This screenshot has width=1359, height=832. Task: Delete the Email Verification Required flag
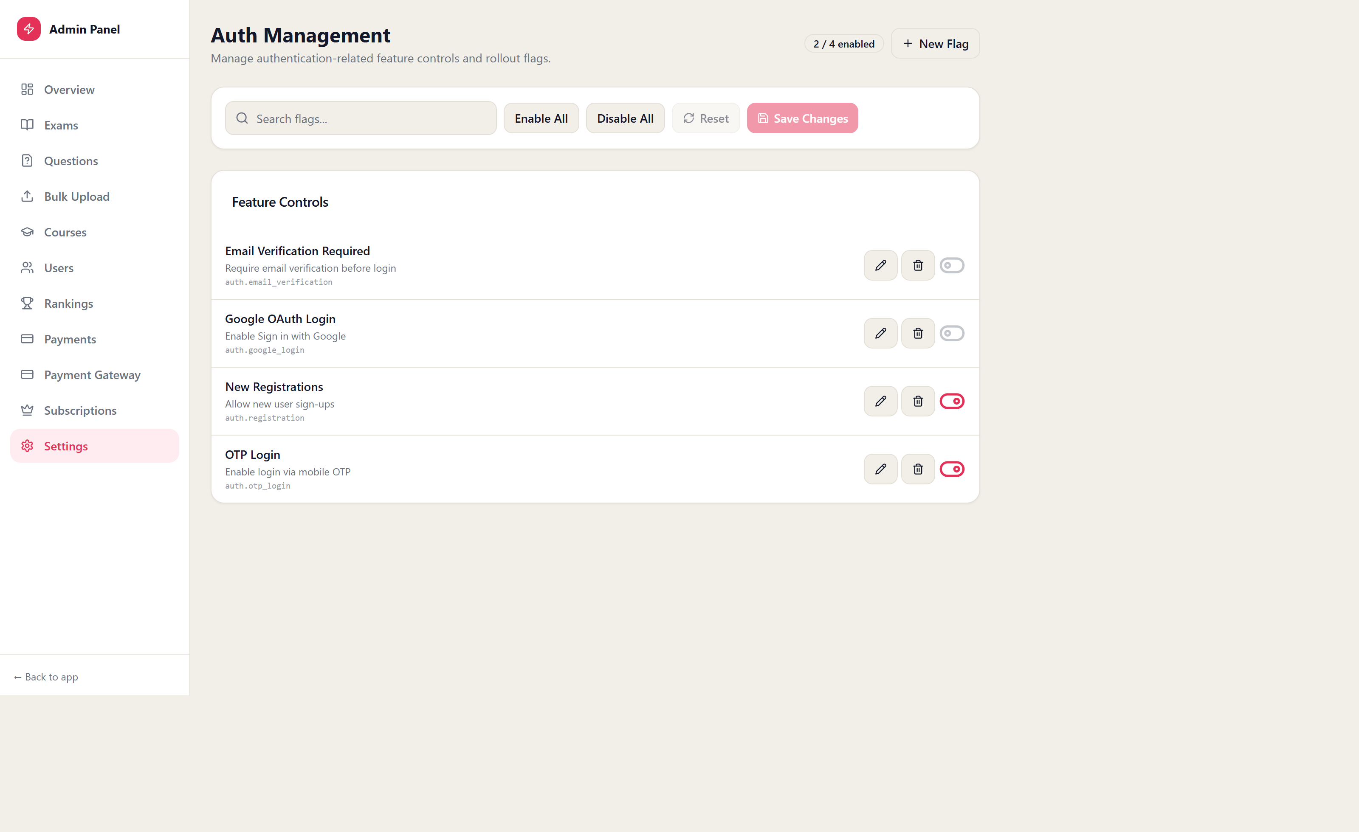(x=918, y=265)
